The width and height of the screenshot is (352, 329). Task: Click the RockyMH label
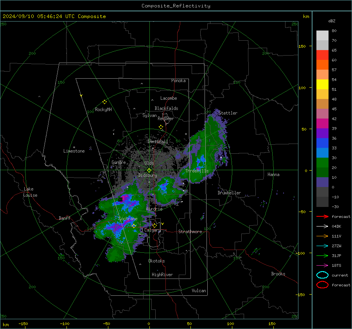point(103,110)
